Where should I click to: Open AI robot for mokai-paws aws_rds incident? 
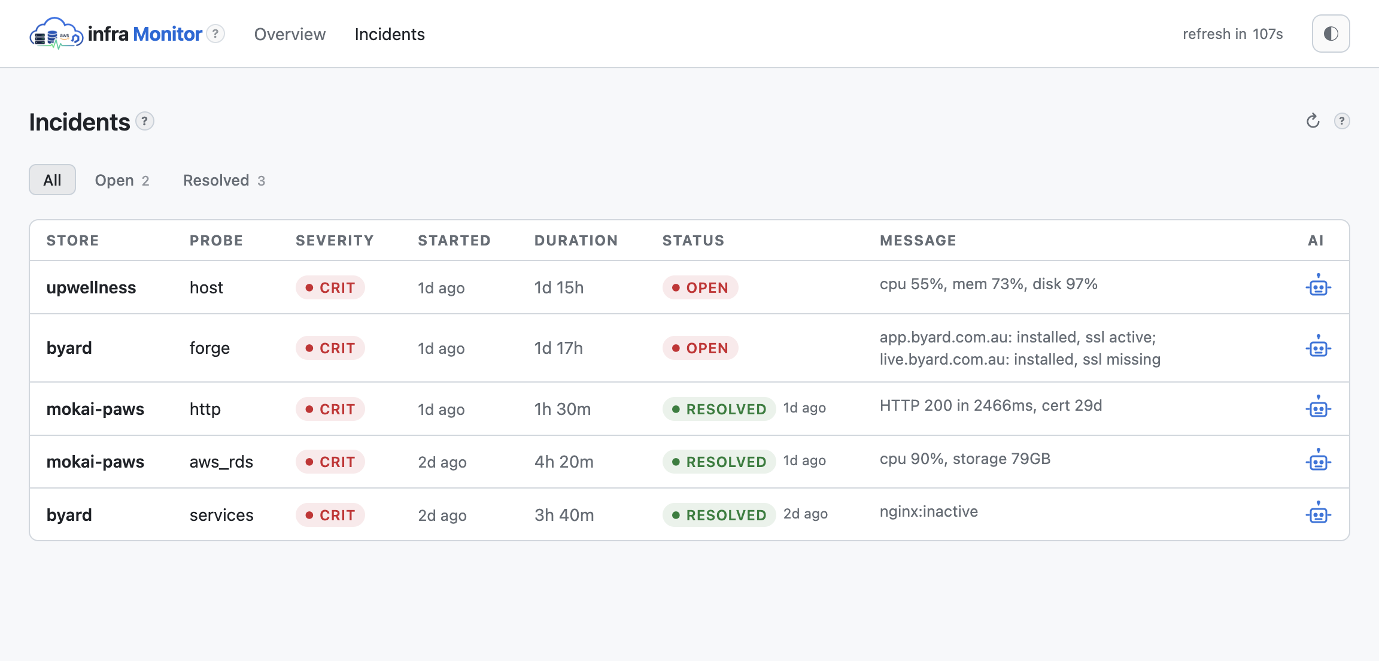click(x=1318, y=461)
